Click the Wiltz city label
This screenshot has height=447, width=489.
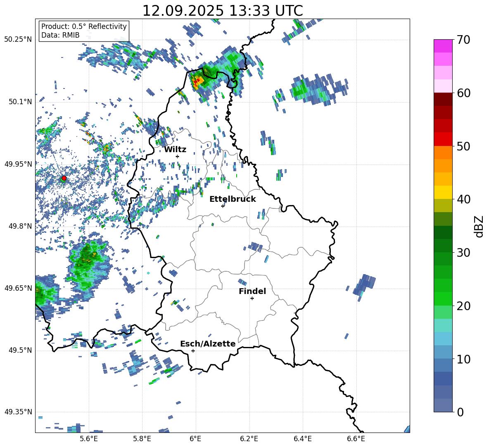175,150
